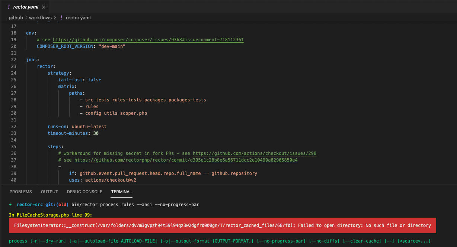The height and width of the screenshot is (247, 457).
Task: Click the "dev-main" string value
Action: (112, 46)
